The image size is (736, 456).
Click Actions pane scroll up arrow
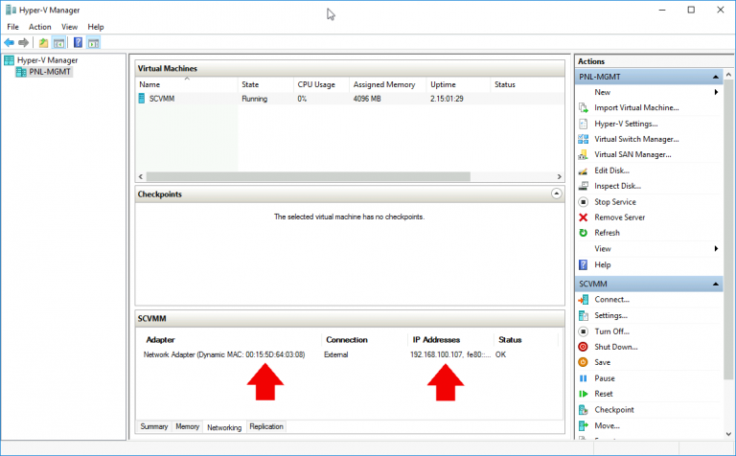click(x=728, y=75)
